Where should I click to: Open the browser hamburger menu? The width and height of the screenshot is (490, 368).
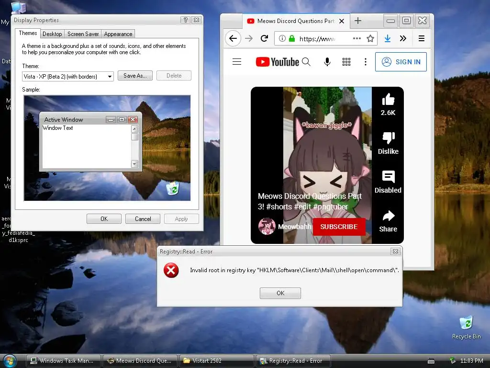pos(421,38)
